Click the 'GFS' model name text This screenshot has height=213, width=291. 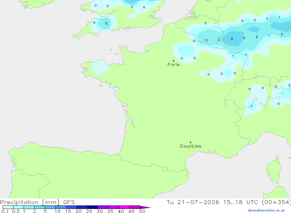(x=69, y=202)
